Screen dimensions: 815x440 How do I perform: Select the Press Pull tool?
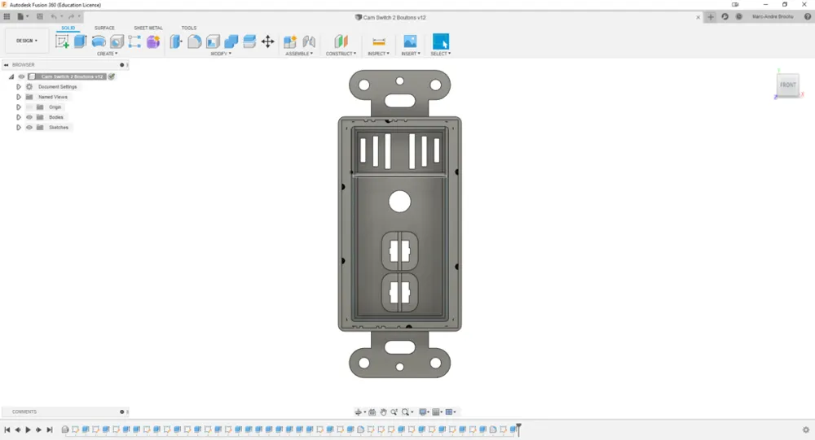pyautogui.click(x=176, y=41)
